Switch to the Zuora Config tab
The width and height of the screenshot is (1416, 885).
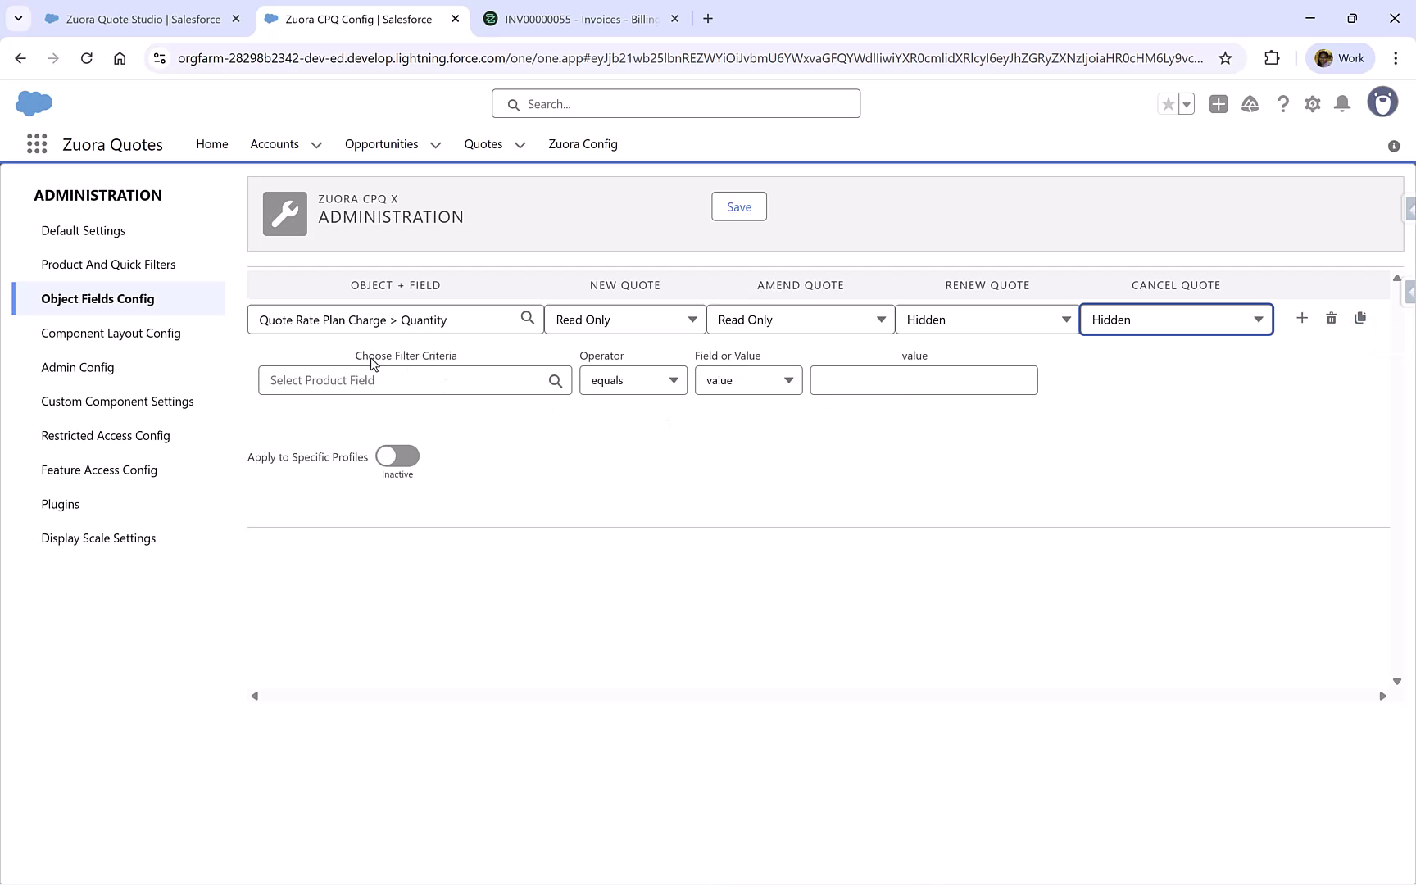(x=583, y=143)
